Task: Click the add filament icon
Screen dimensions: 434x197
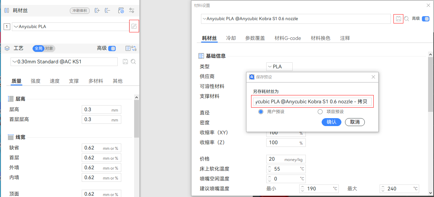Action: 97,11
